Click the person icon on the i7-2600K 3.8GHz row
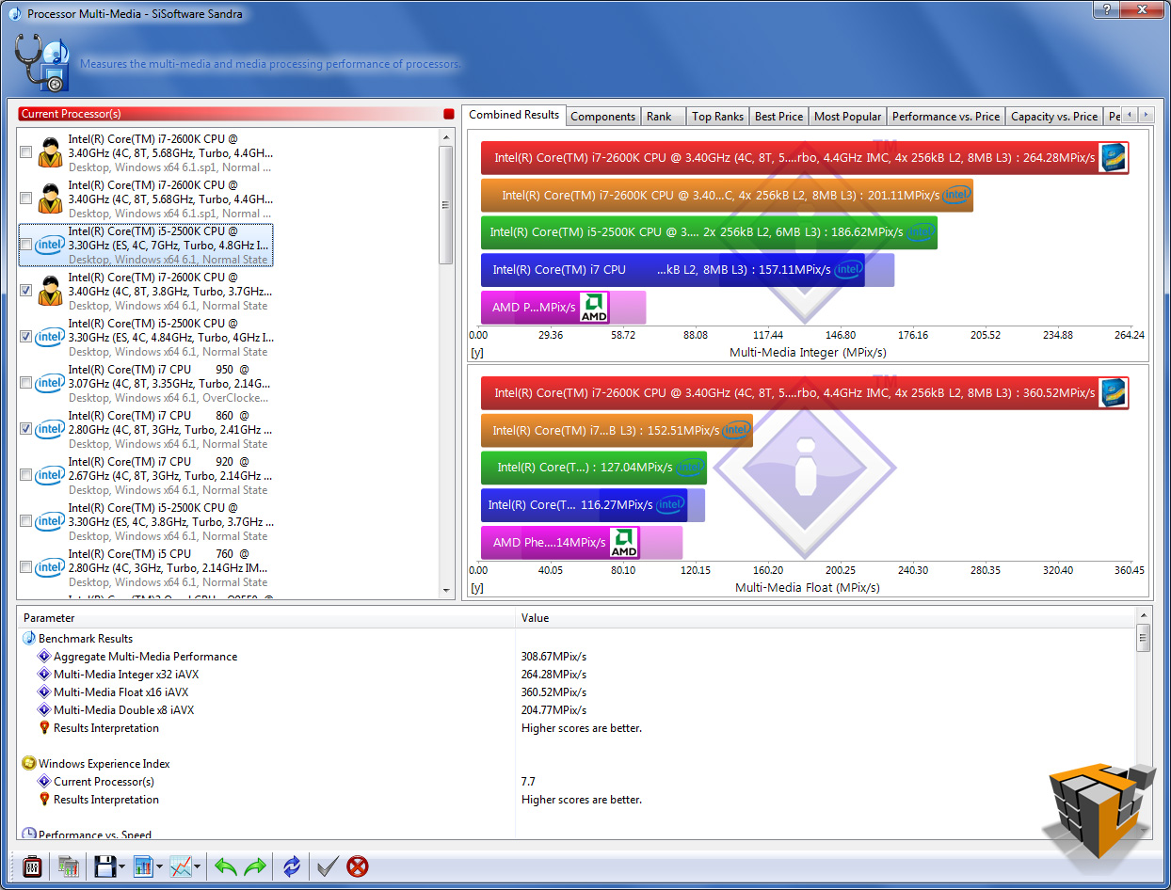The width and height of the screenshot is (1171, 890). [50, 292]
